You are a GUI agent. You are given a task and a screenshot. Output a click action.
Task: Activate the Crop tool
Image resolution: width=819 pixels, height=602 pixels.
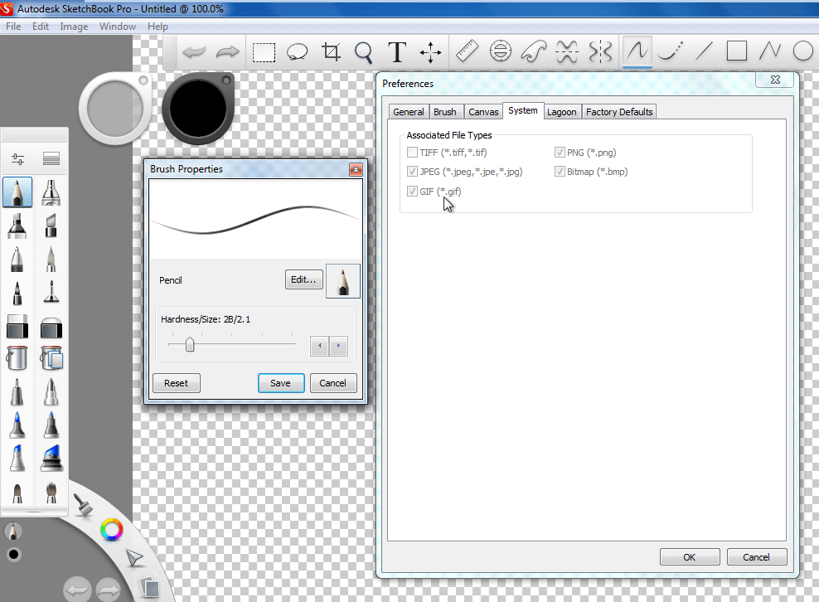[x=331, y=51]
